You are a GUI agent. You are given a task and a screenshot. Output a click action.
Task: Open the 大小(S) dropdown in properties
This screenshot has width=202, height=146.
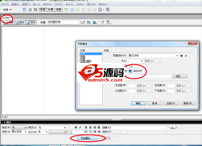(43, 132)
